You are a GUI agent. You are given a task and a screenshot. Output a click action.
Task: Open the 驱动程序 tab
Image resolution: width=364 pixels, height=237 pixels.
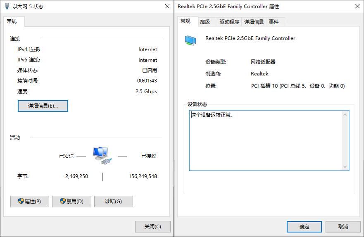click(229, 22)
